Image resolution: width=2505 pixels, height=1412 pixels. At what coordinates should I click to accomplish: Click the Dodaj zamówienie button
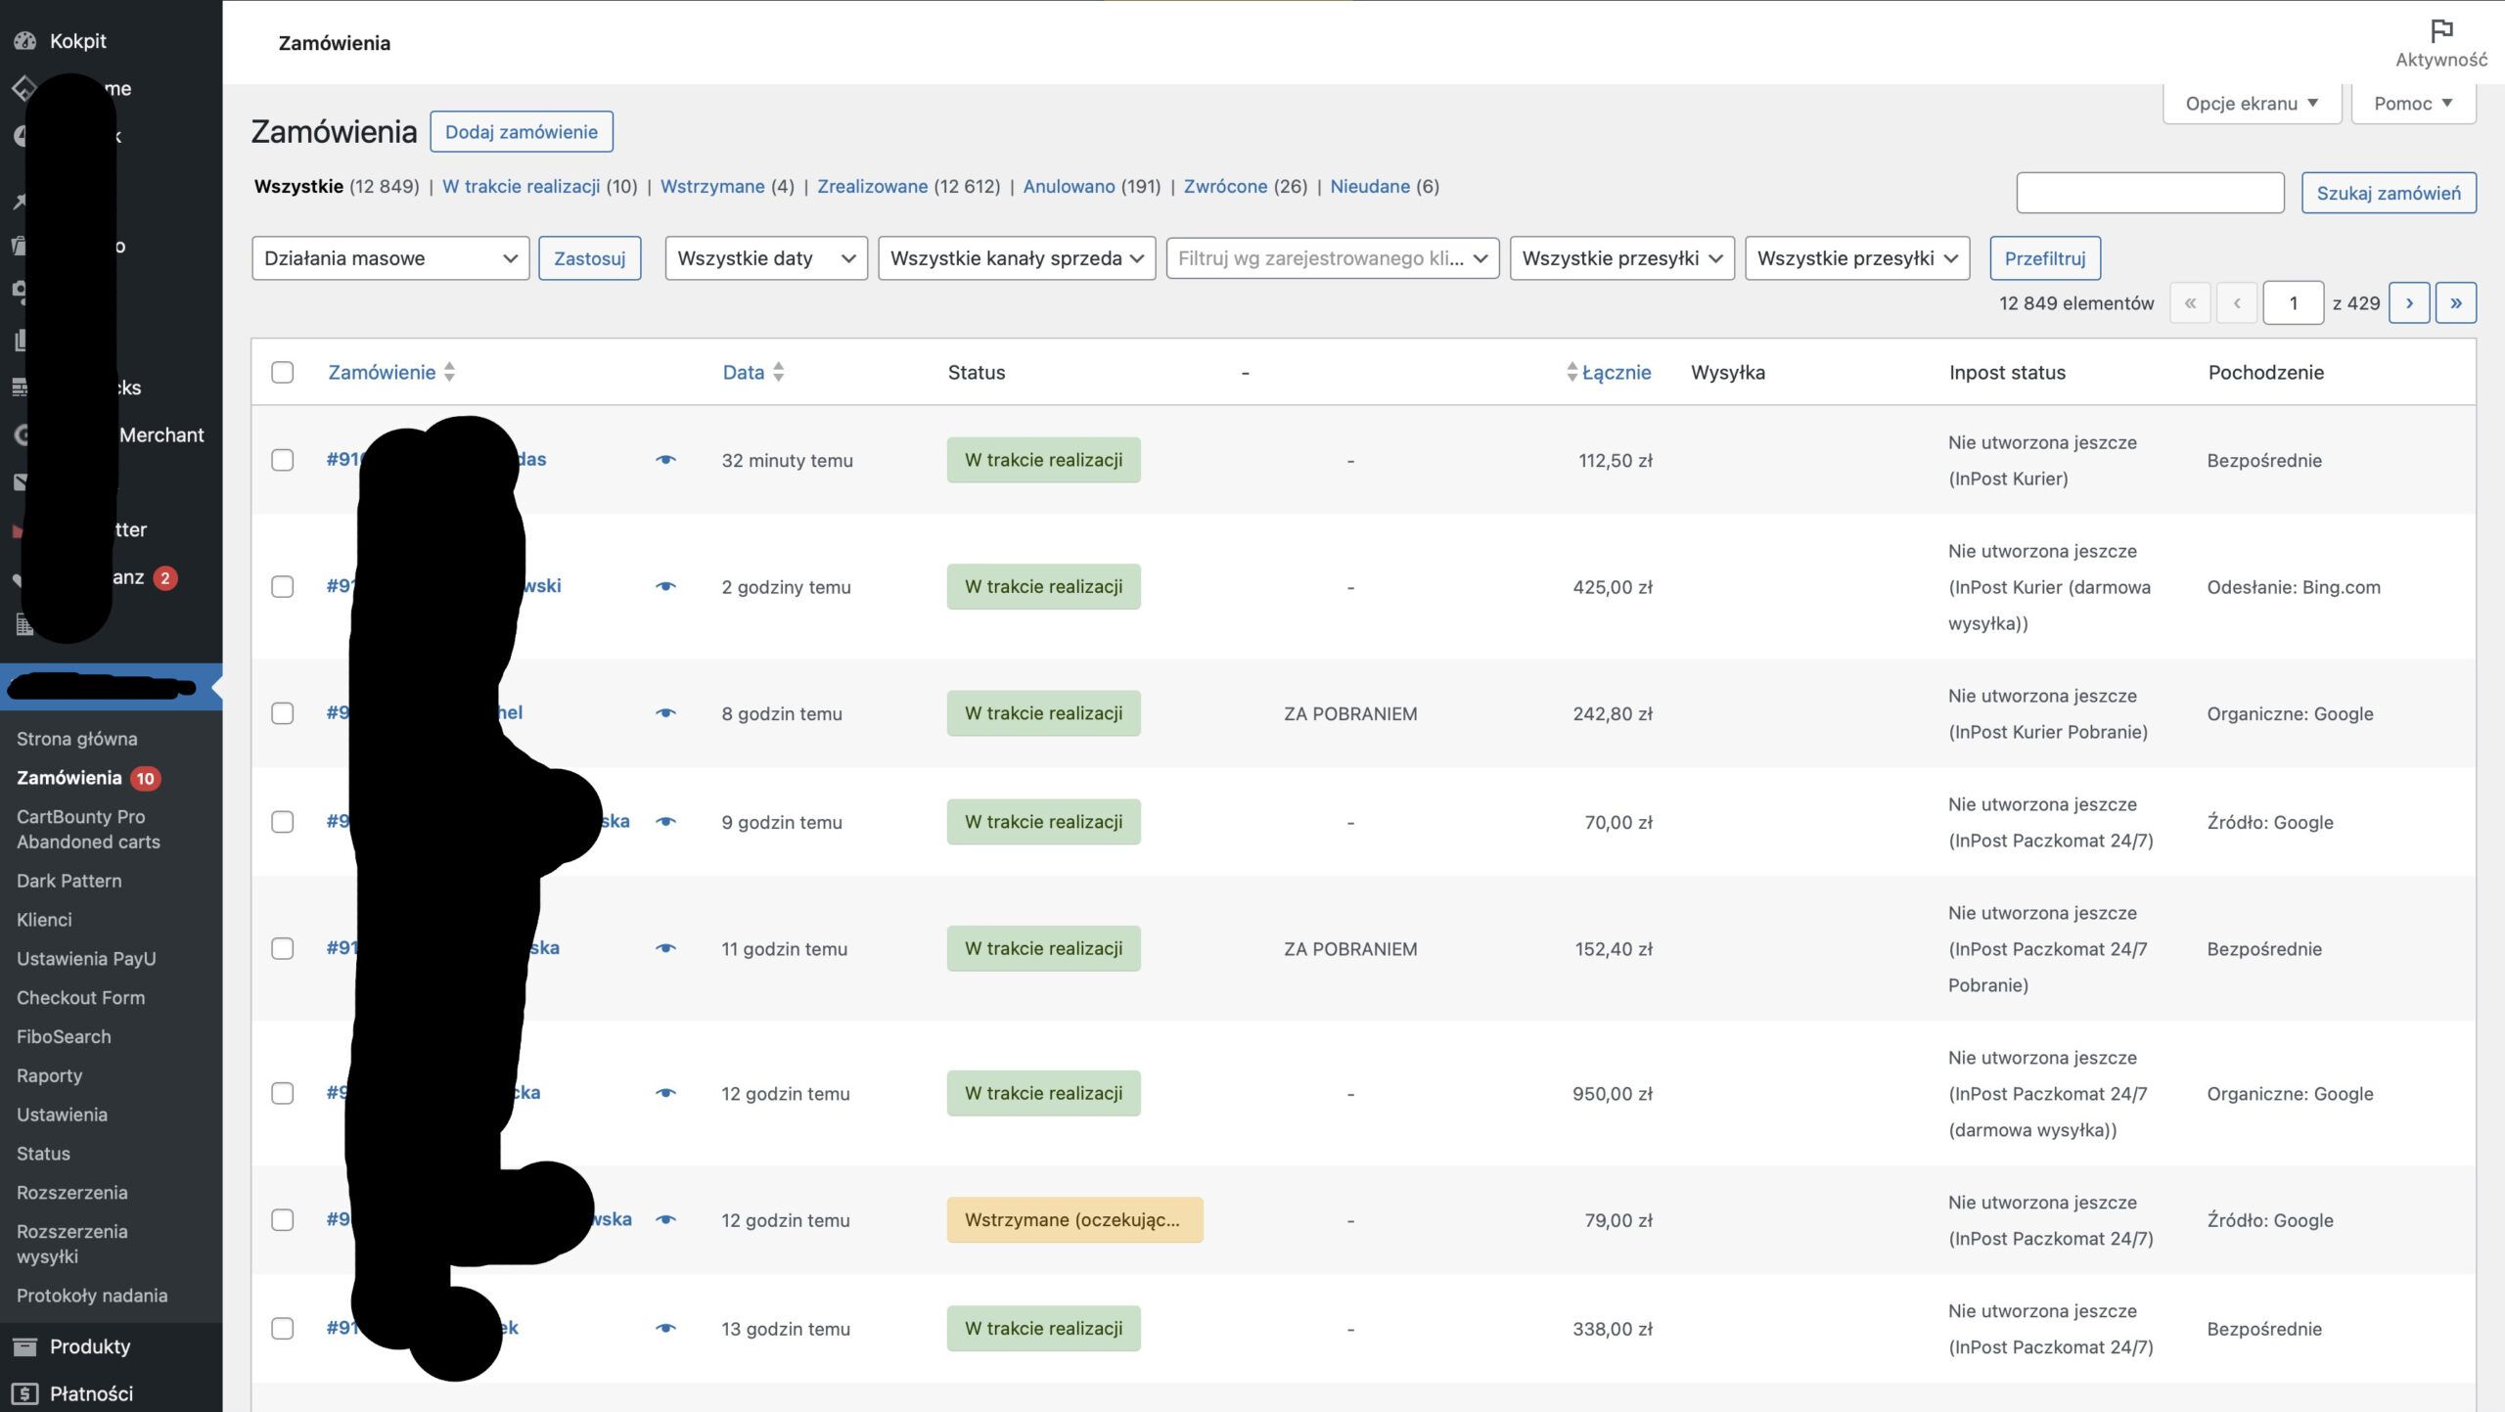pos(521,132)
